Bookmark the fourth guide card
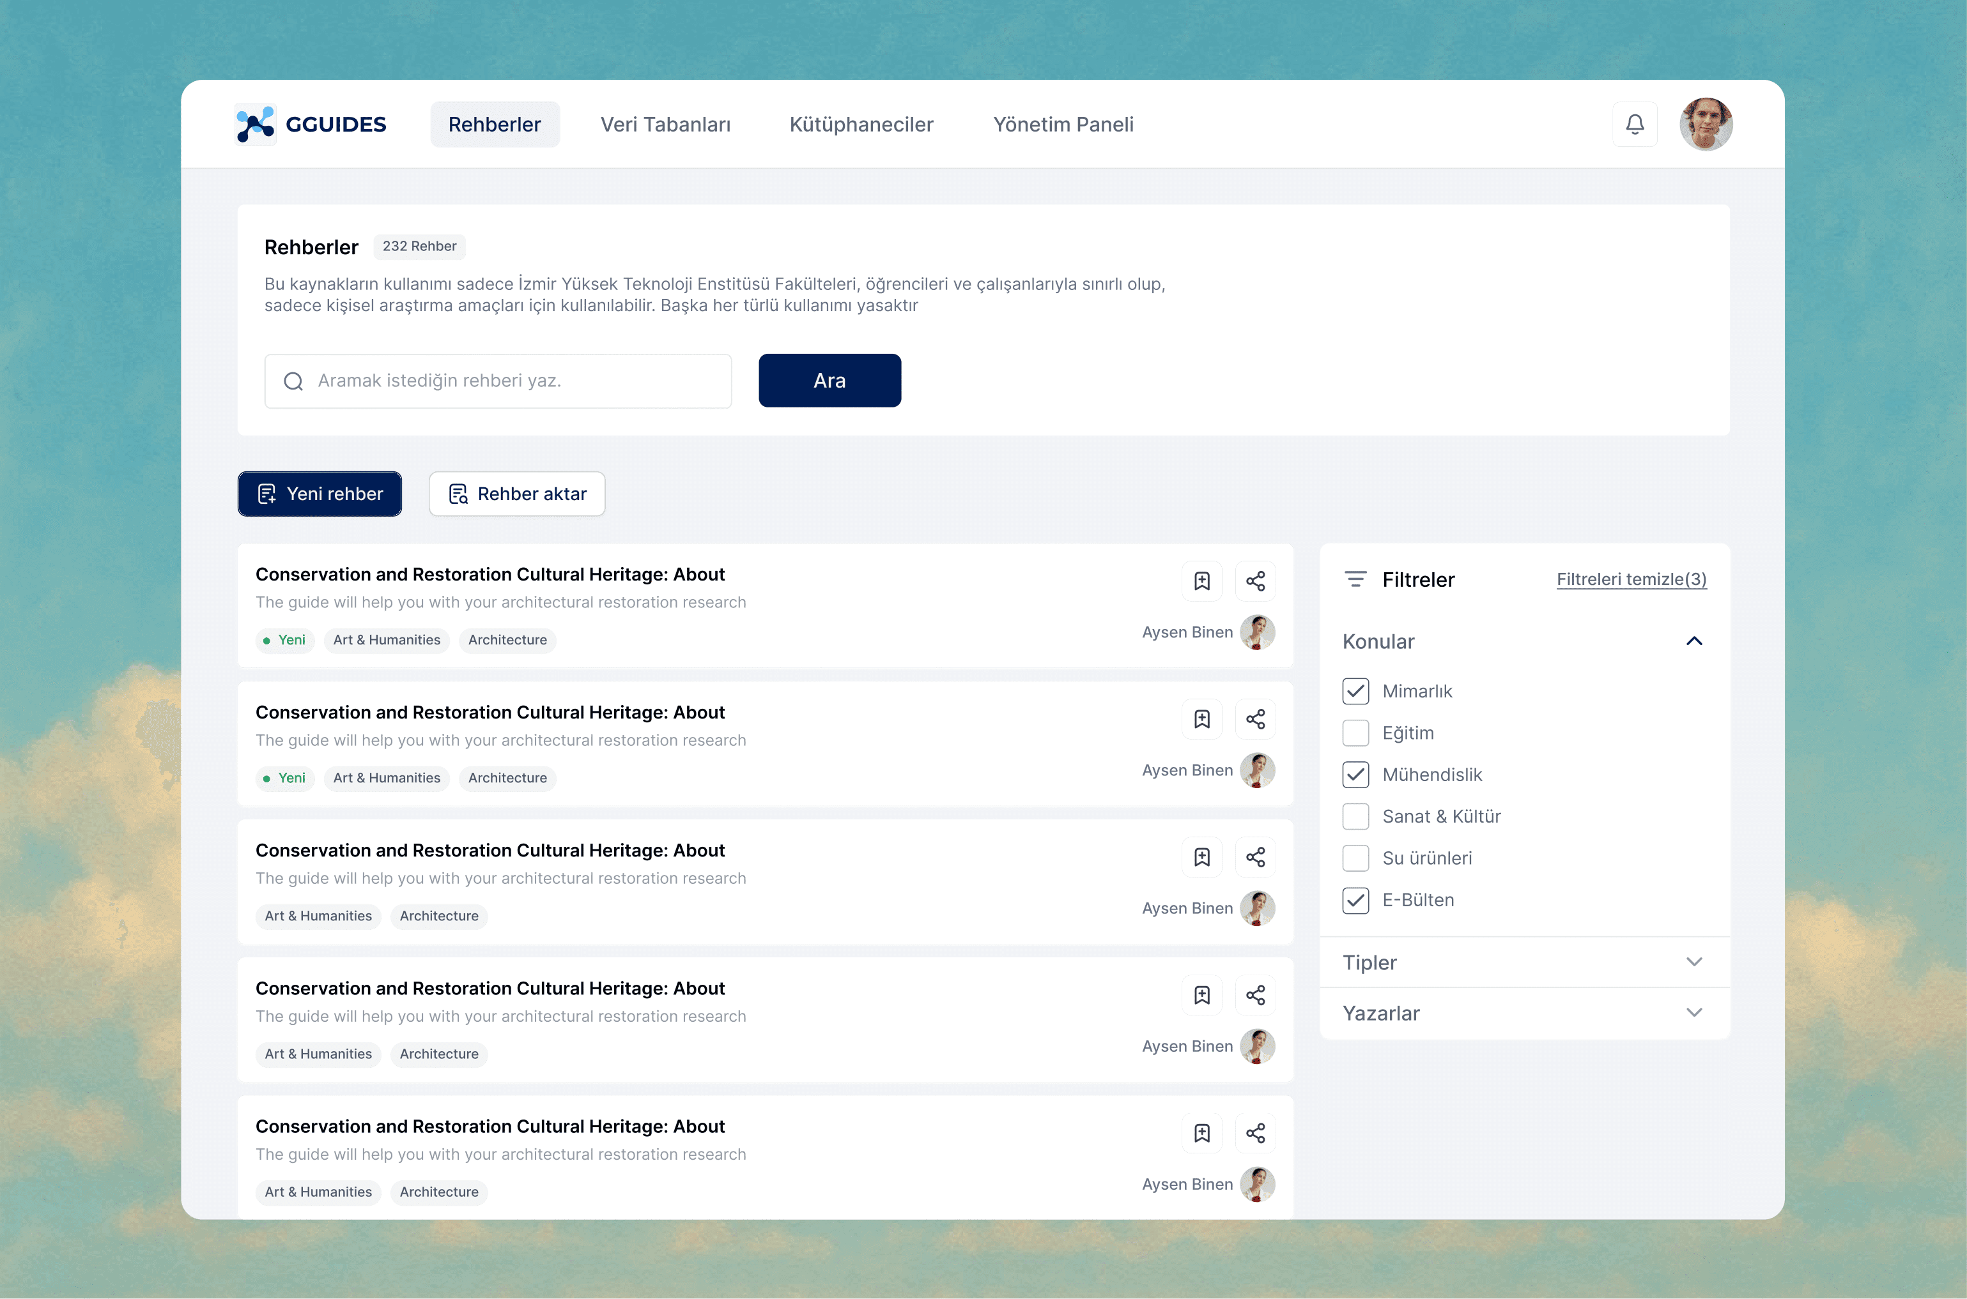Viewport: 1967px width, 1299px height. click(1201, 995)
